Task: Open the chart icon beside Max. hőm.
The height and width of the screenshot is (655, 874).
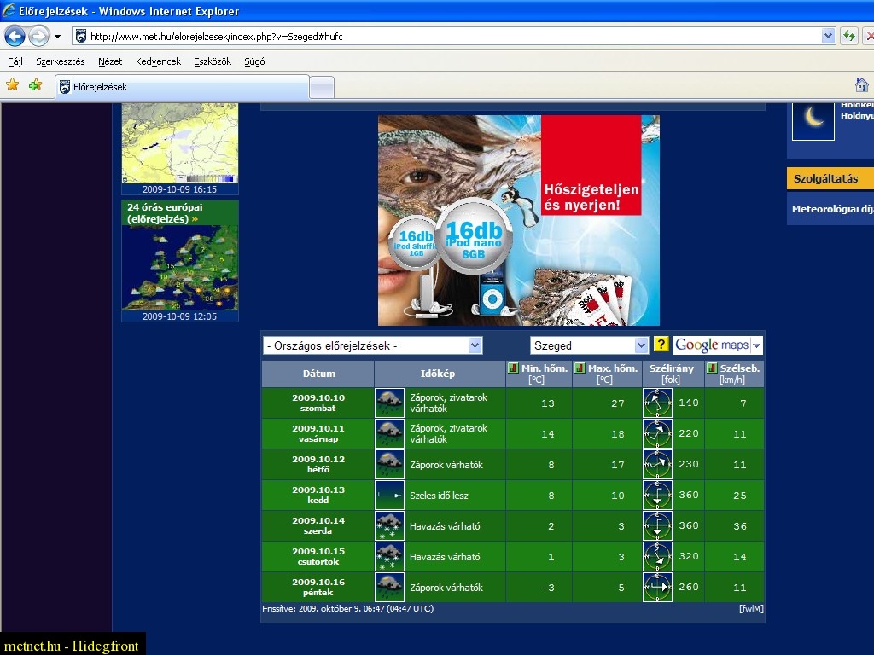Action: 580,368
